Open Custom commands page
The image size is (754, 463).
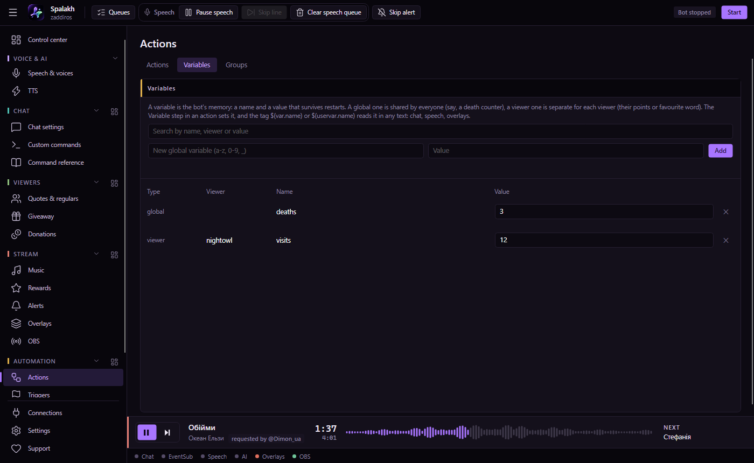coord(63,145)
